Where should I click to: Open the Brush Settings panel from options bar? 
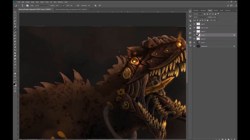27,5
